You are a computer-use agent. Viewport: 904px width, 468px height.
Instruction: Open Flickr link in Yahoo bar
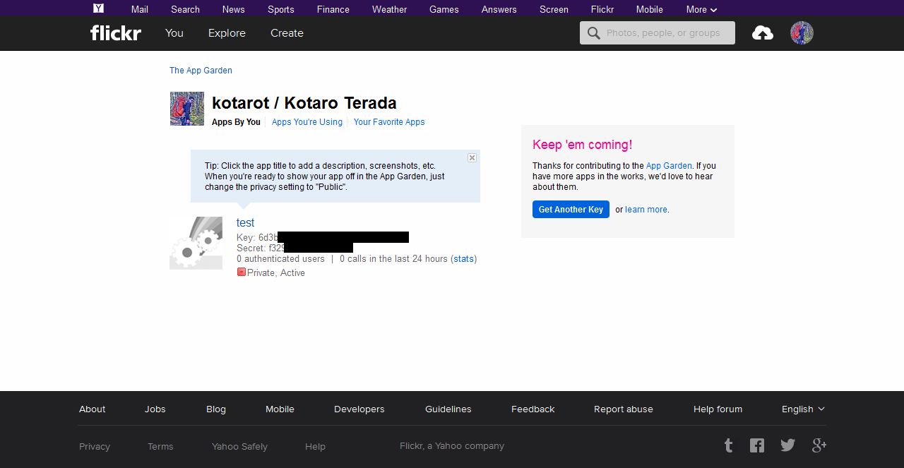pyautogui.click(x=602, y=9)
